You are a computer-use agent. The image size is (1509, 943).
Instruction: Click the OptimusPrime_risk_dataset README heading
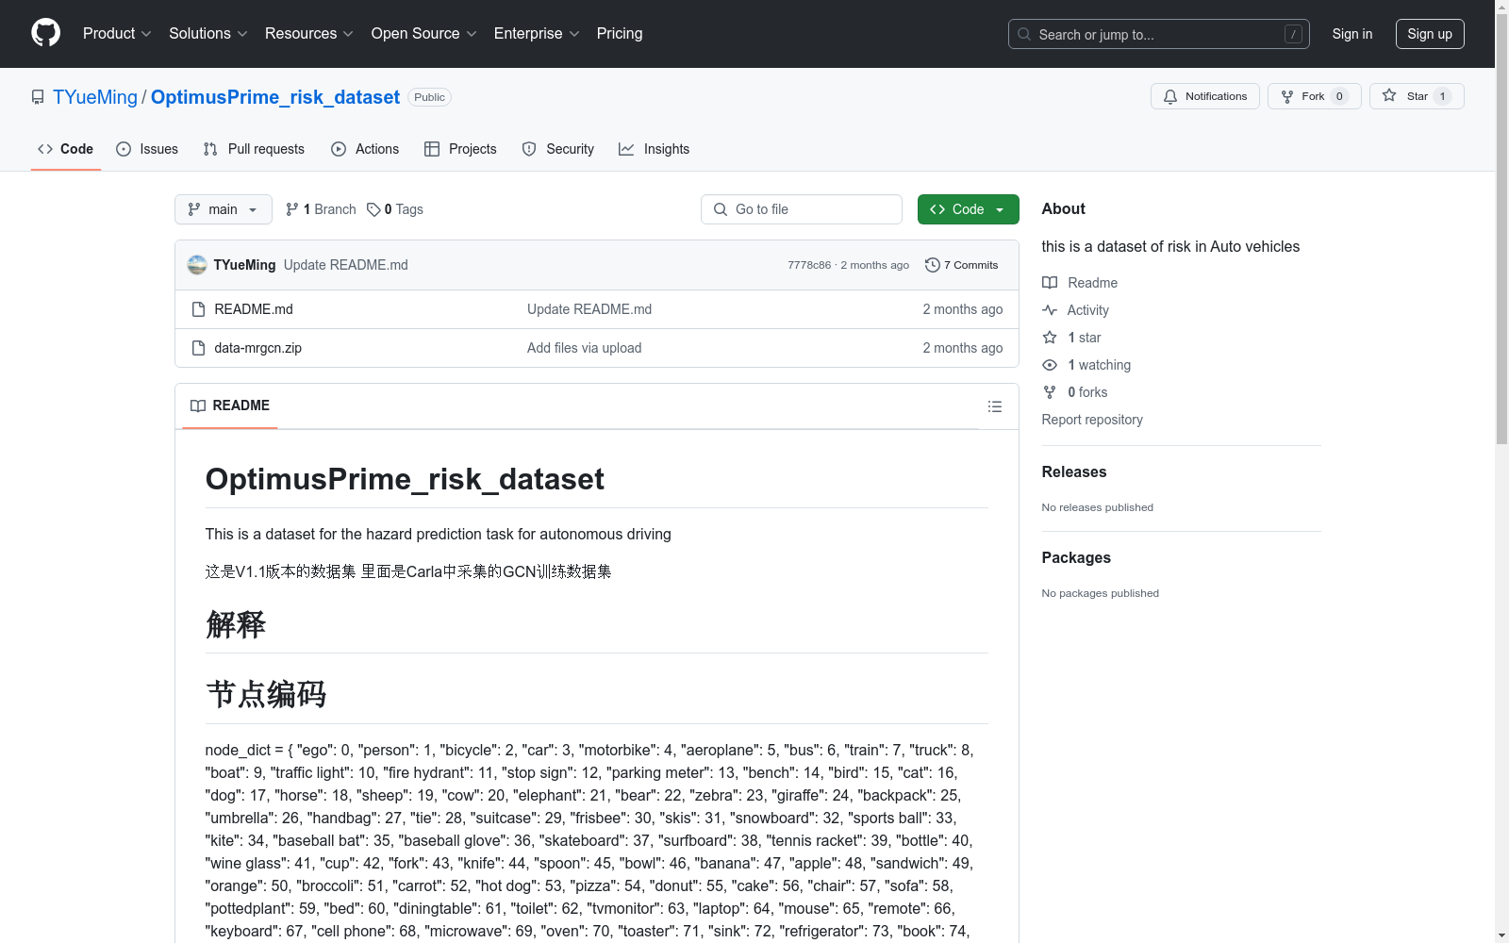[405, 479]
